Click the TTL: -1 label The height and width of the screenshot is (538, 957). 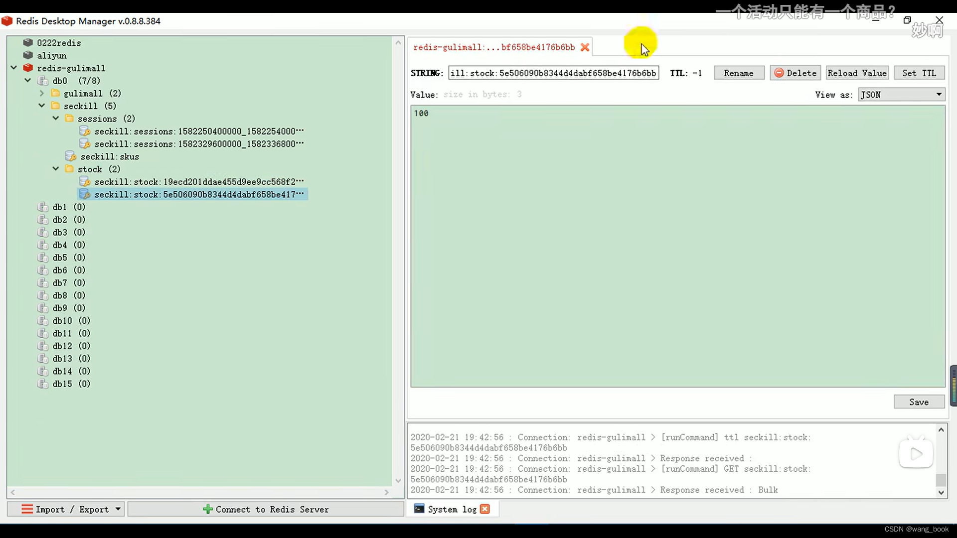point(686,73)
